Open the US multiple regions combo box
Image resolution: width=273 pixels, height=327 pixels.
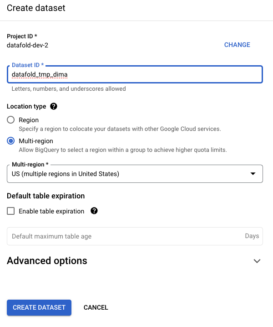tap(135, 174)
